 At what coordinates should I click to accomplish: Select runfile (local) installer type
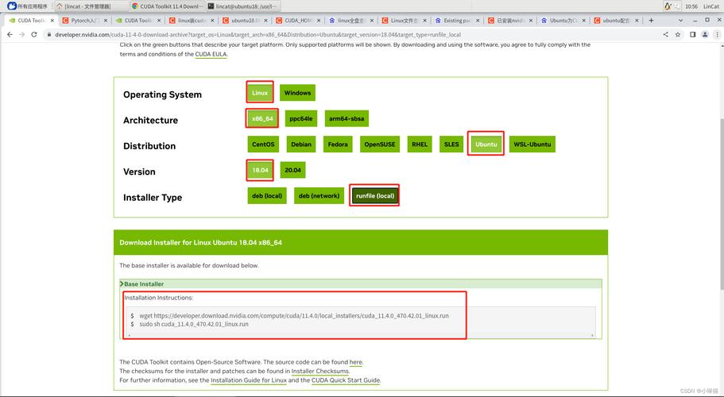point(375,195)
